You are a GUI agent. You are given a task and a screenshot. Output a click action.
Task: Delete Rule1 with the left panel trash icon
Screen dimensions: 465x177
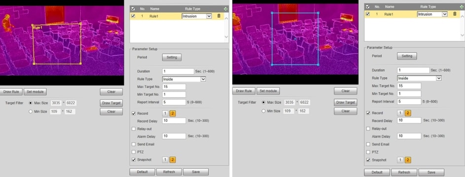coord(219,16)
